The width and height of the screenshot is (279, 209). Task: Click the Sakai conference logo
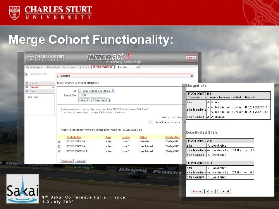coord(22,188)
